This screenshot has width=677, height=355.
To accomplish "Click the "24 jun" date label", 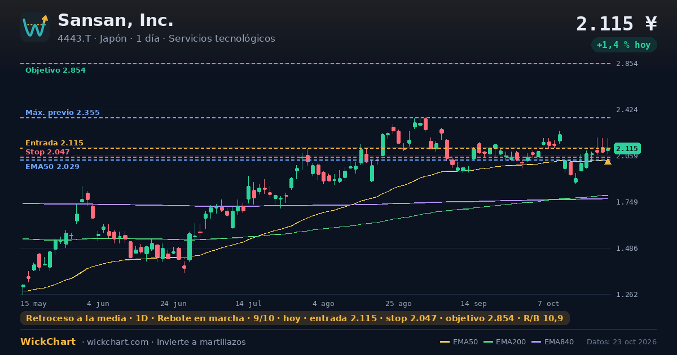I will (x=173, y=303).
